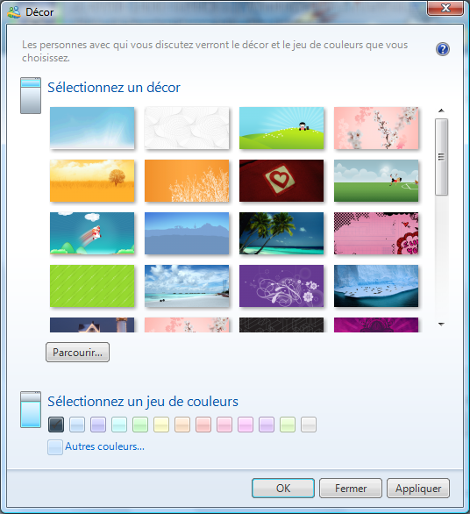Pick the blue iceberg décor
The width and height of the screenshot is (470, 514).
(x=376, y=286)
